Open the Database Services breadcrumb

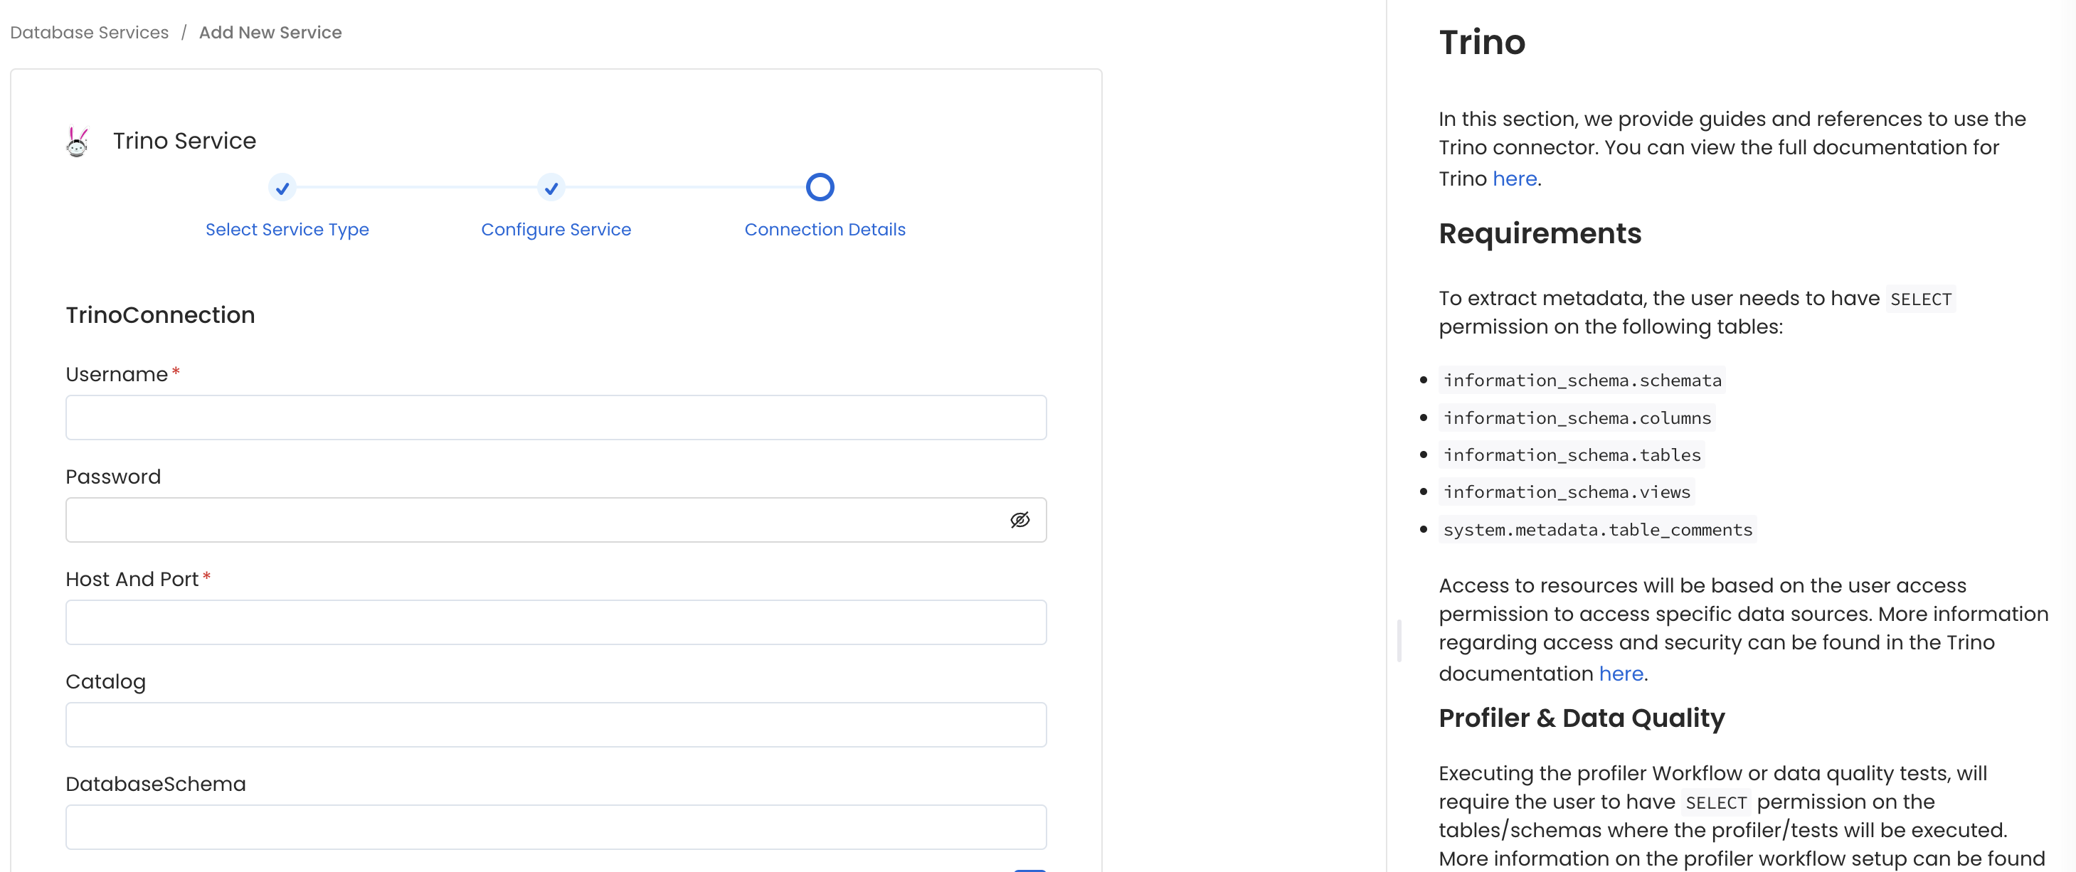click(x=89, y=32)
